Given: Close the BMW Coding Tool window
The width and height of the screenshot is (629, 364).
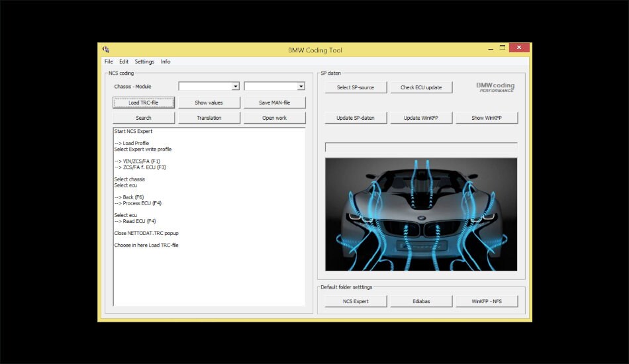Looking at the screenshot, I should (519, 48).
